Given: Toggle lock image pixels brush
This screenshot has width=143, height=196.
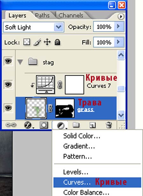Looking at the screenshot, I should click(x=37, y=42).
